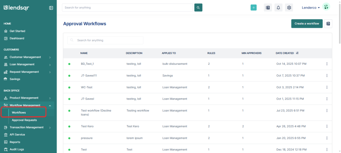This screenshot has height=153, width=341.
Task: Open the three-dot menu for BD_Test_1
Action: click(327, 64)
